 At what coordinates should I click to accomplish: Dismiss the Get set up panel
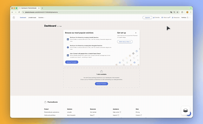[136, 33]
